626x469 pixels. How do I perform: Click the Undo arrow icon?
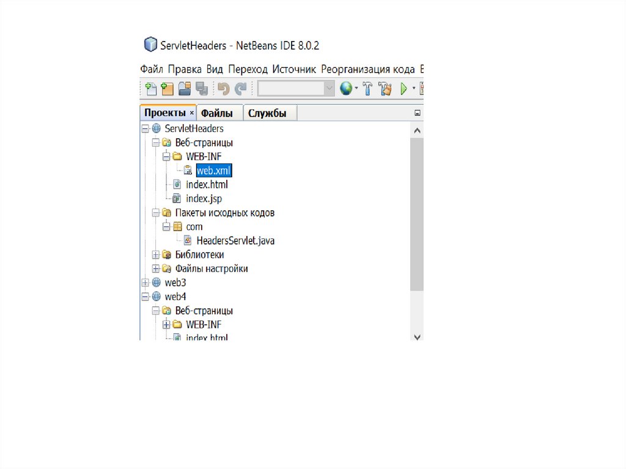coord(224,89)
